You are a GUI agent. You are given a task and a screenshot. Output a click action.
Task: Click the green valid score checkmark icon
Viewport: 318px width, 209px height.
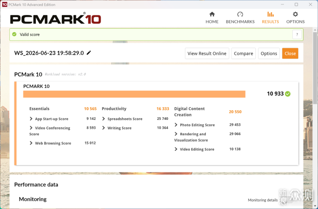coord(14,34)
